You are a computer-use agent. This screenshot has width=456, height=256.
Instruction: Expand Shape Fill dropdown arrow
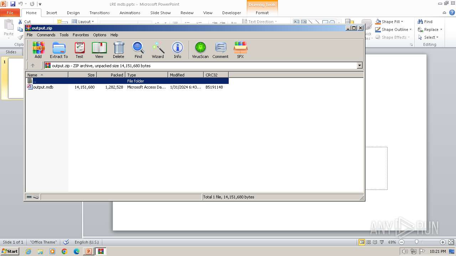(402, 22)
